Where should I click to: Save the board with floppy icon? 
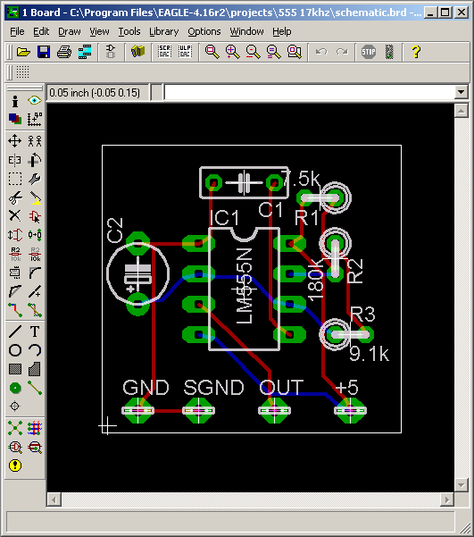coord(44,52)
